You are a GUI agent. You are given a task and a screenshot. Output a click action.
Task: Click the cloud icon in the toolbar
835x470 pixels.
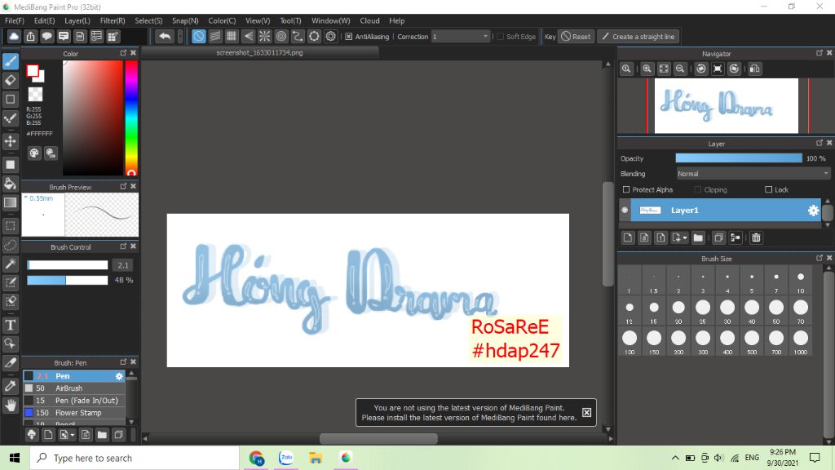point(14,36)
